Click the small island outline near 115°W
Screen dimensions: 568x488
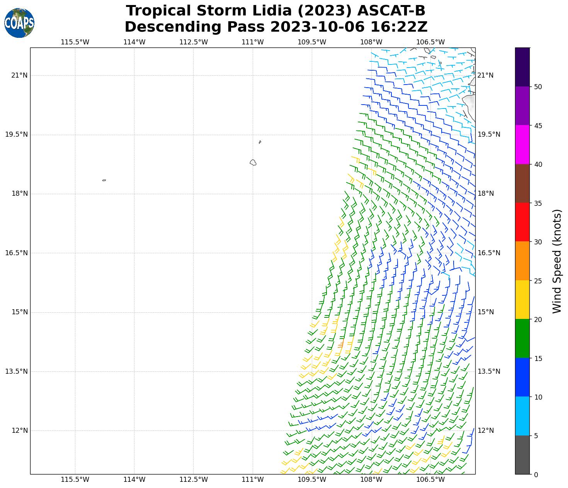tap(104, 180)
